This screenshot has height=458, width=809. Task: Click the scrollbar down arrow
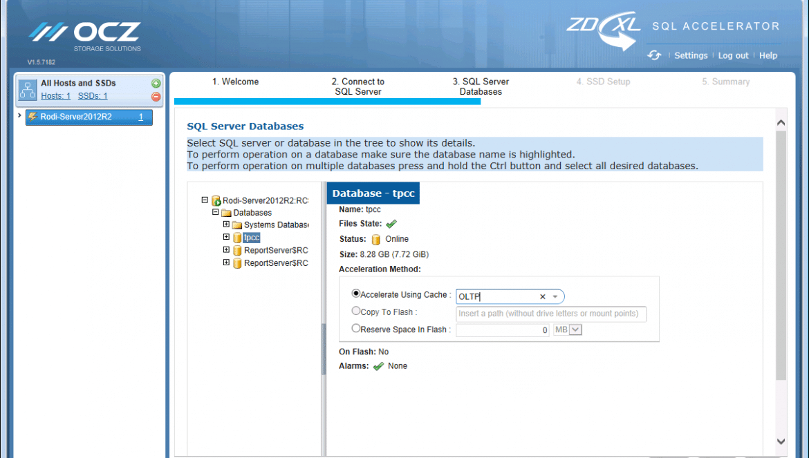click(781, 441)
